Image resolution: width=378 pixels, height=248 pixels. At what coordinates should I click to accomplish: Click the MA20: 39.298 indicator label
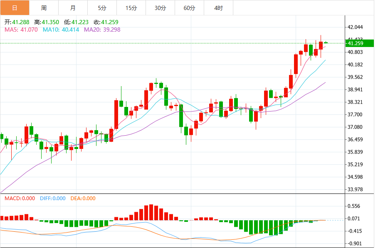[x=102, y=30]
